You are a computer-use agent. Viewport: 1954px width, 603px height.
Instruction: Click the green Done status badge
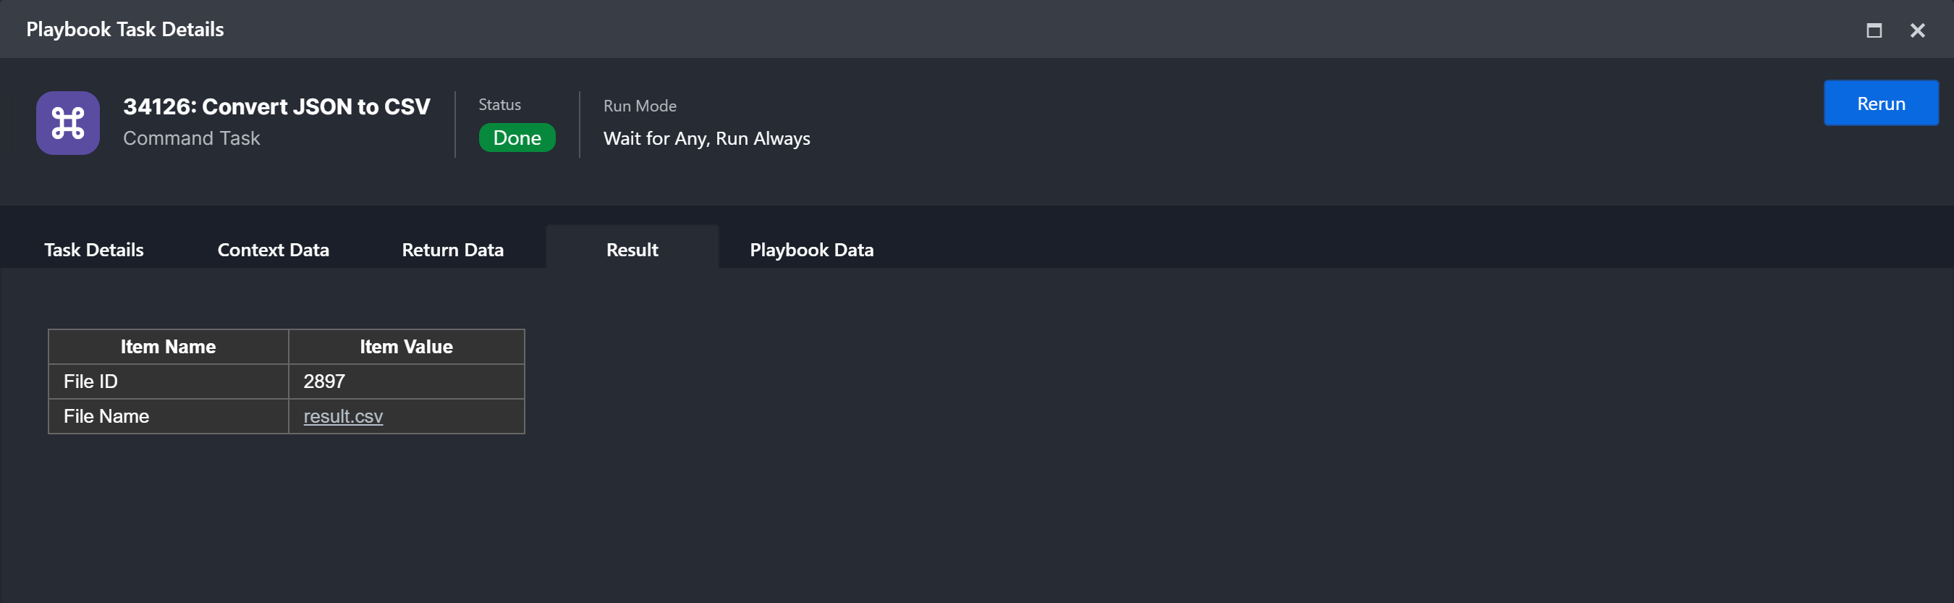click(517, 138)
